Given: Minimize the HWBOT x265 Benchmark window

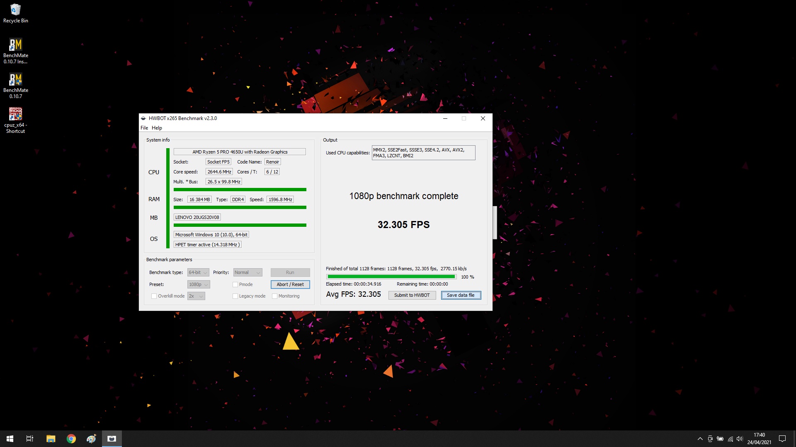Looking at the screenshot, I should coord(445,118).
